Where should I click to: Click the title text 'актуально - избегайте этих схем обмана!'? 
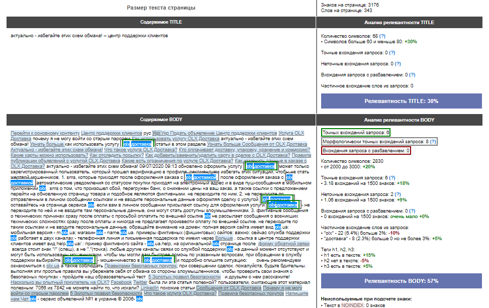56,36
